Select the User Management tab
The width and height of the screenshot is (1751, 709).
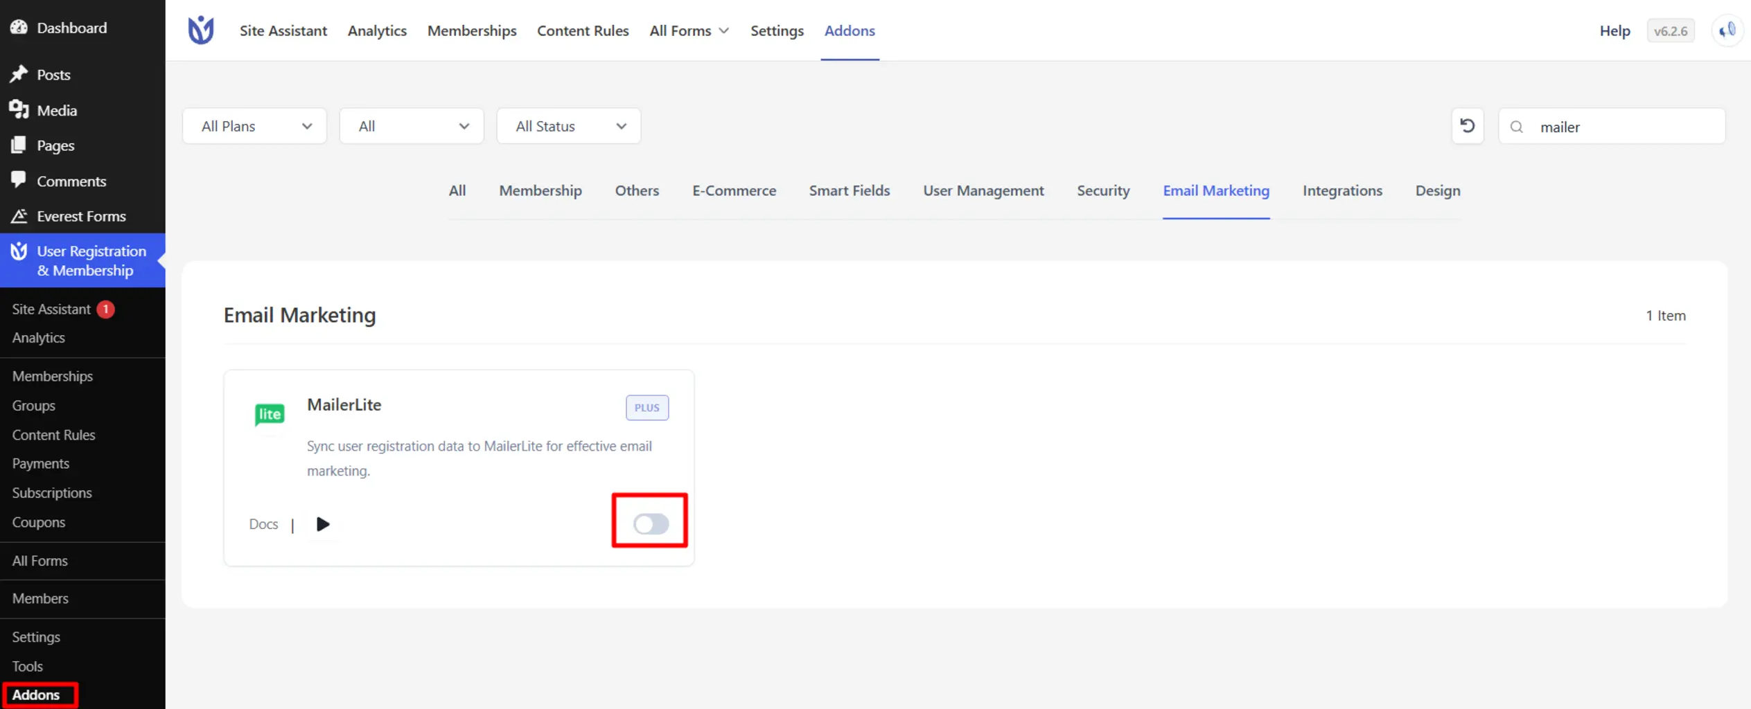coord(983,190)
